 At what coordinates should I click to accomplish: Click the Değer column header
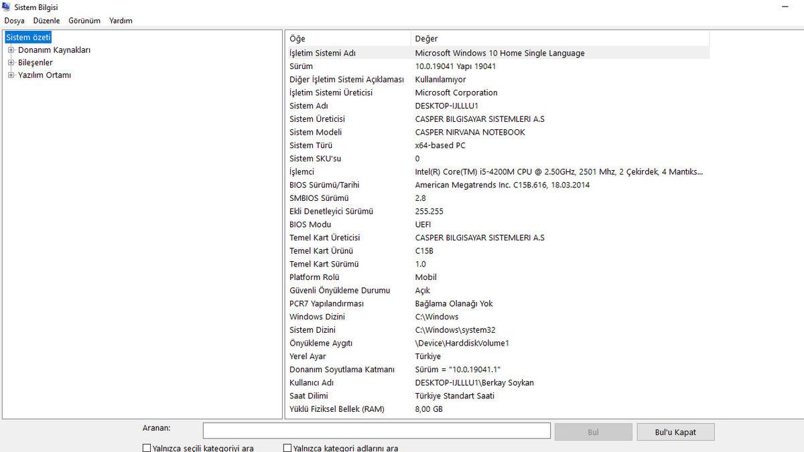(560, 39)
